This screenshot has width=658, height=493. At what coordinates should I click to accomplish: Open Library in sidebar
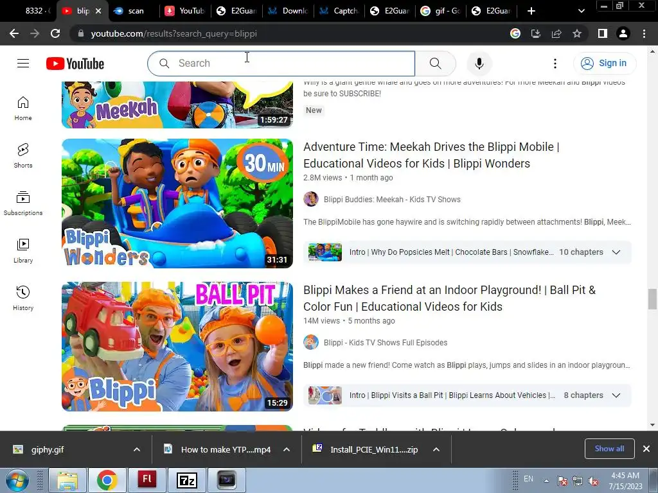(x=23, y=251)
